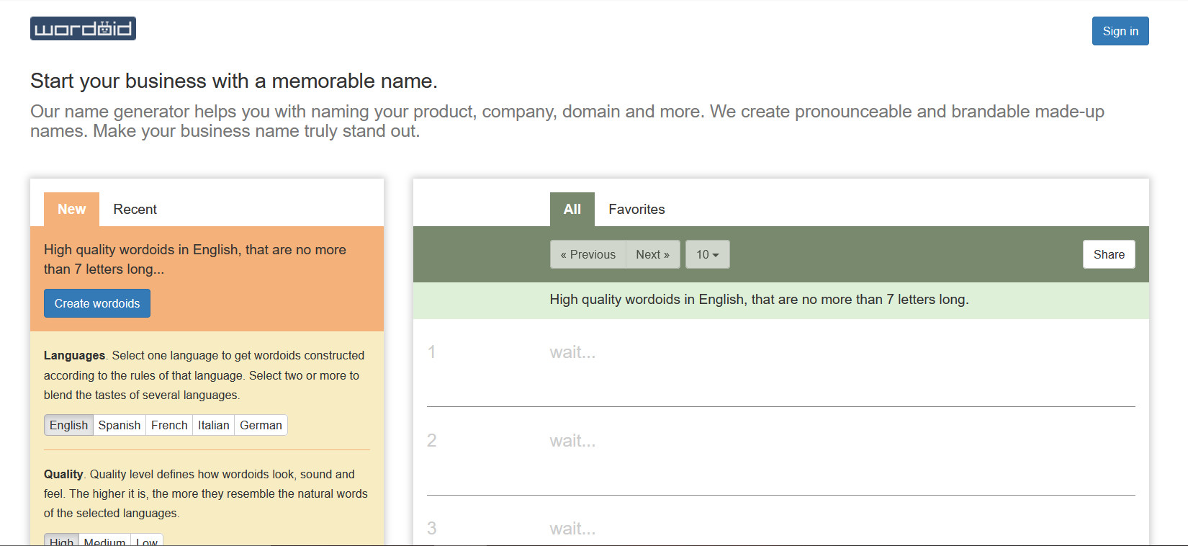
Task: Toggle the German language option
Action: click(x=261, y=425)
